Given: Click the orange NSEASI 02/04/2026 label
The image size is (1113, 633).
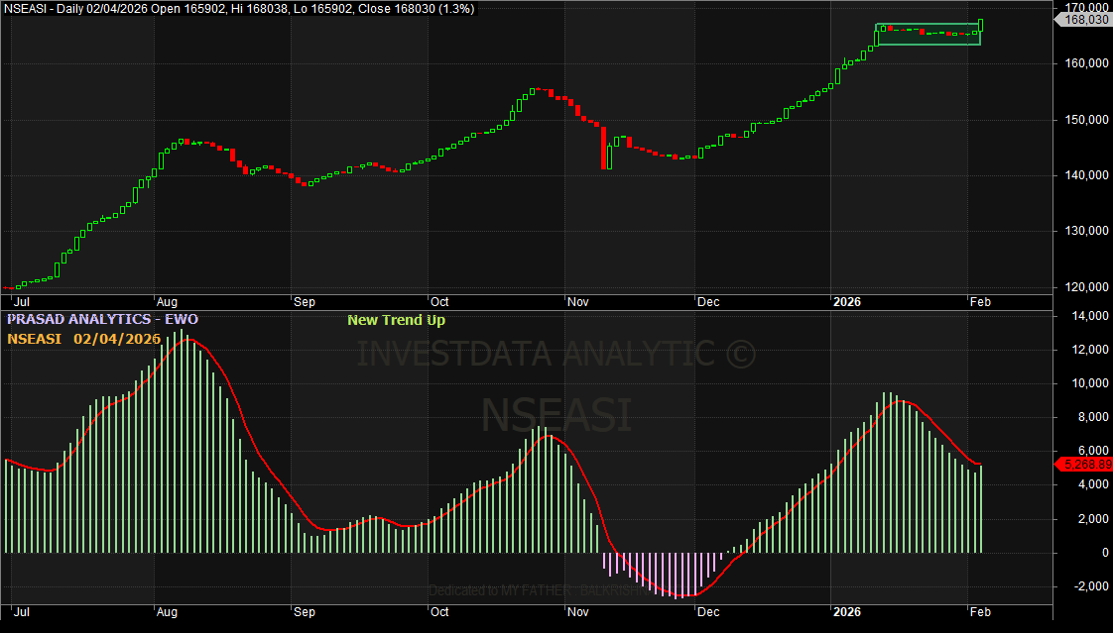Looking at the screenshot, I should [83, 339].
